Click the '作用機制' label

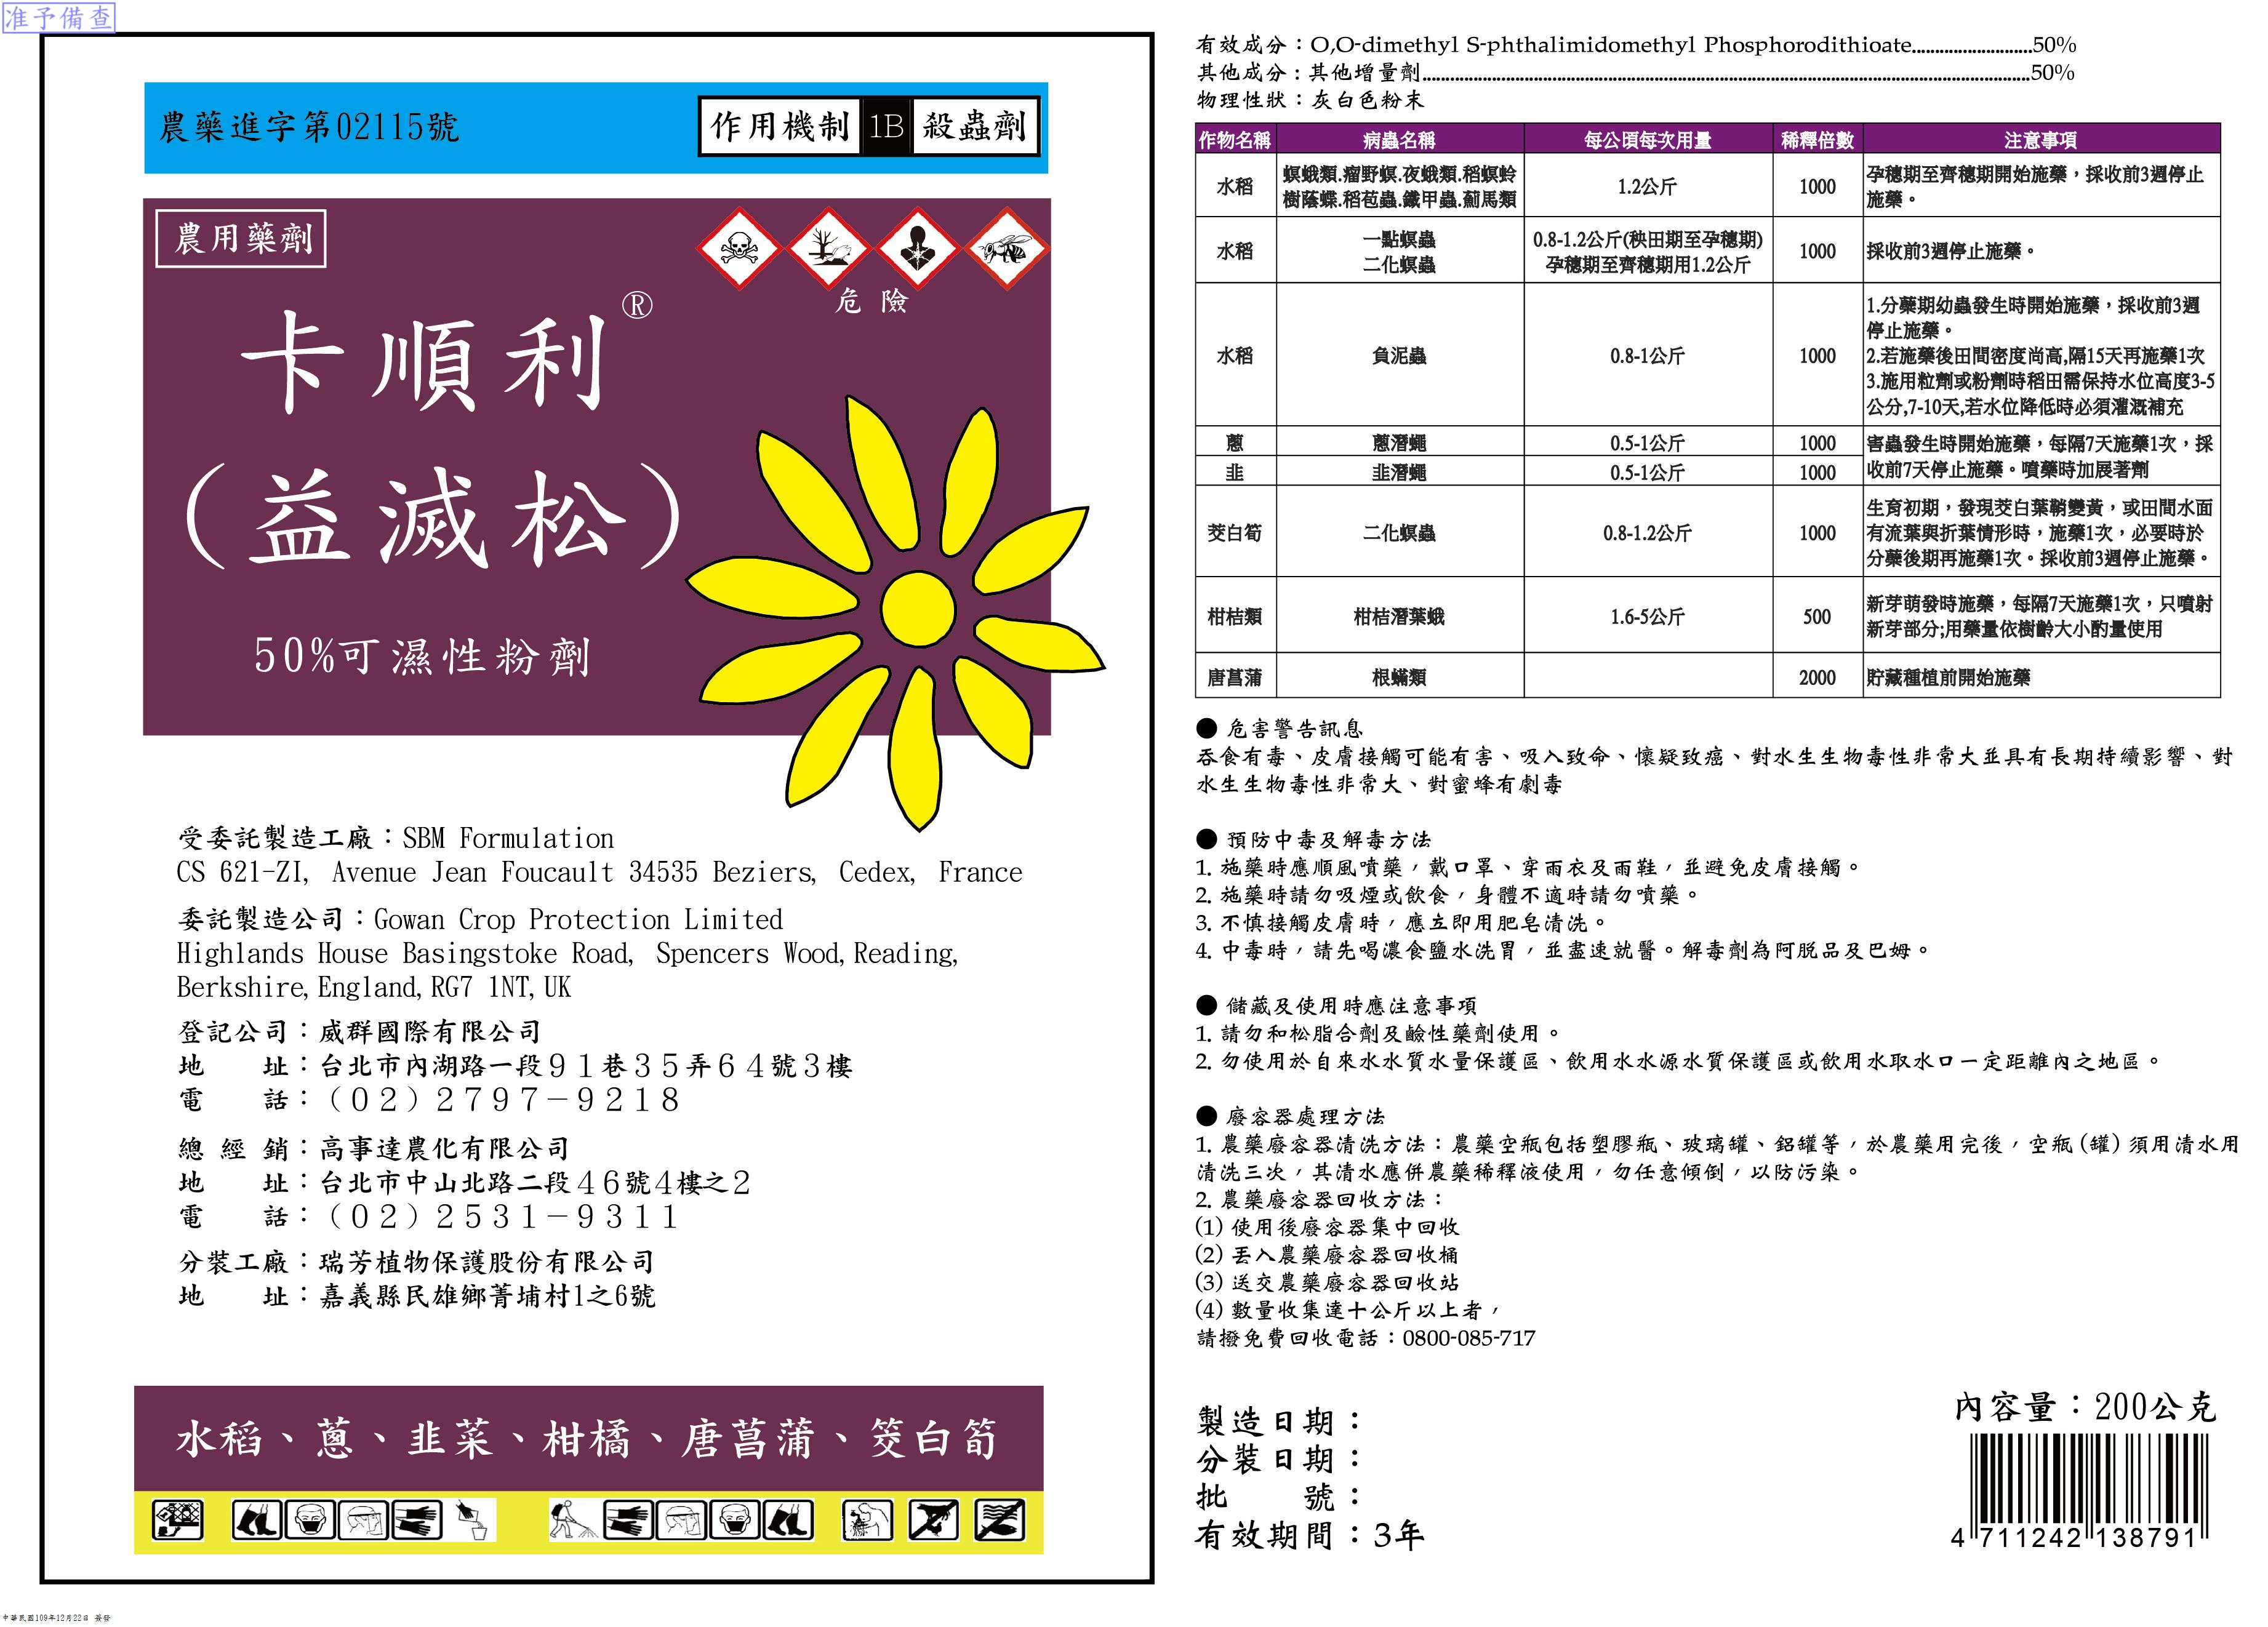click(780, 126)
